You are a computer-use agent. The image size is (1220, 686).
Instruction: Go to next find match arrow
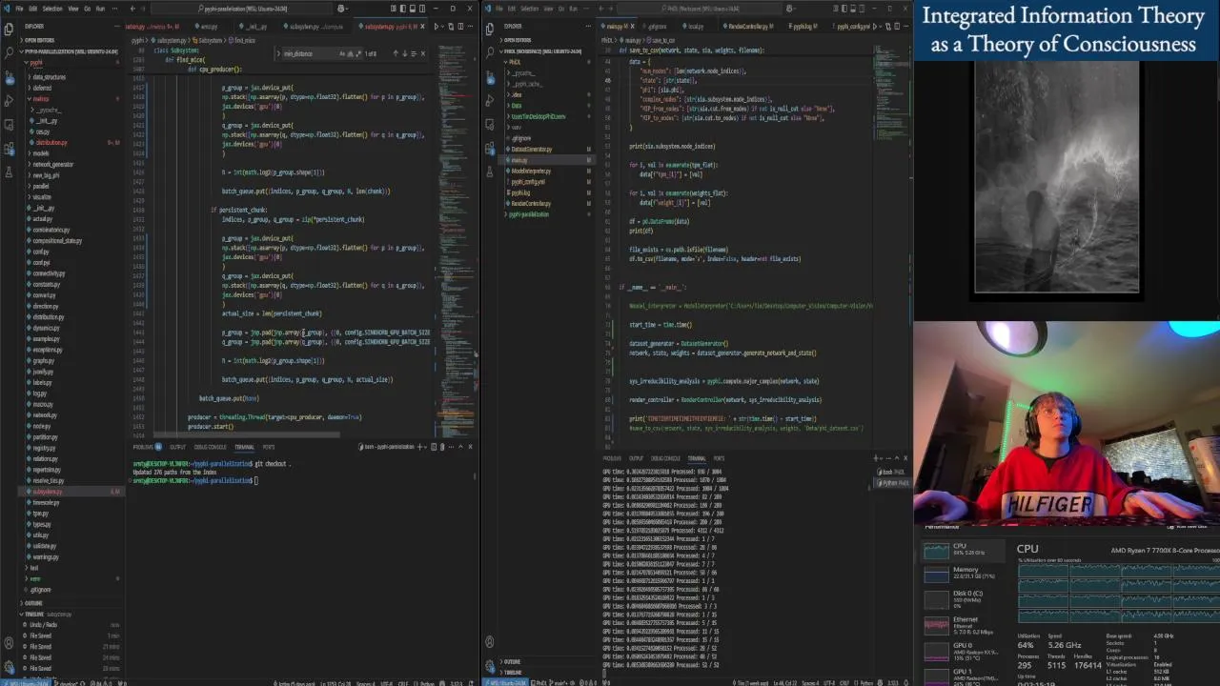[404, 53]
